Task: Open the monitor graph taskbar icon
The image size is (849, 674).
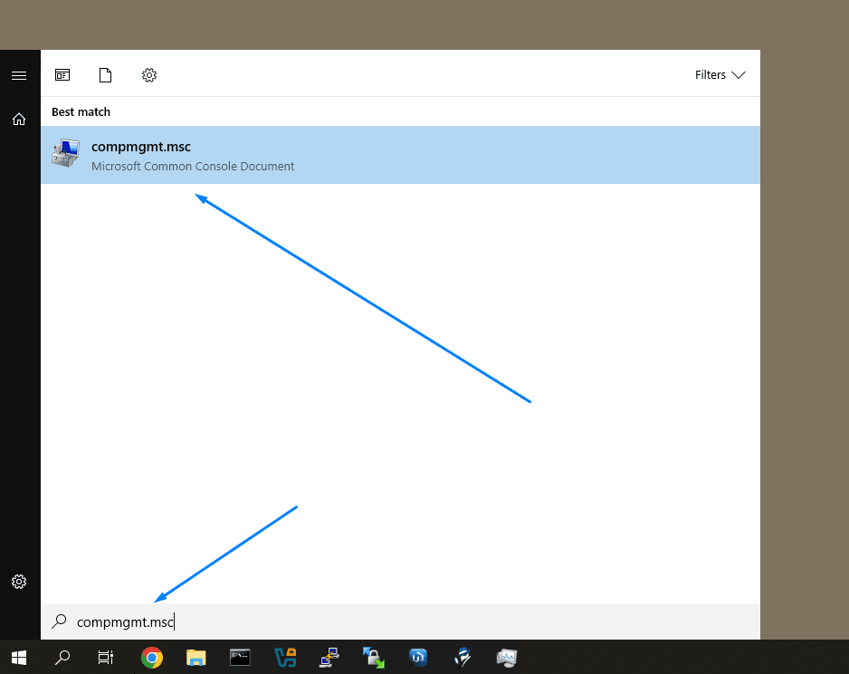Action: coord(507,657)
